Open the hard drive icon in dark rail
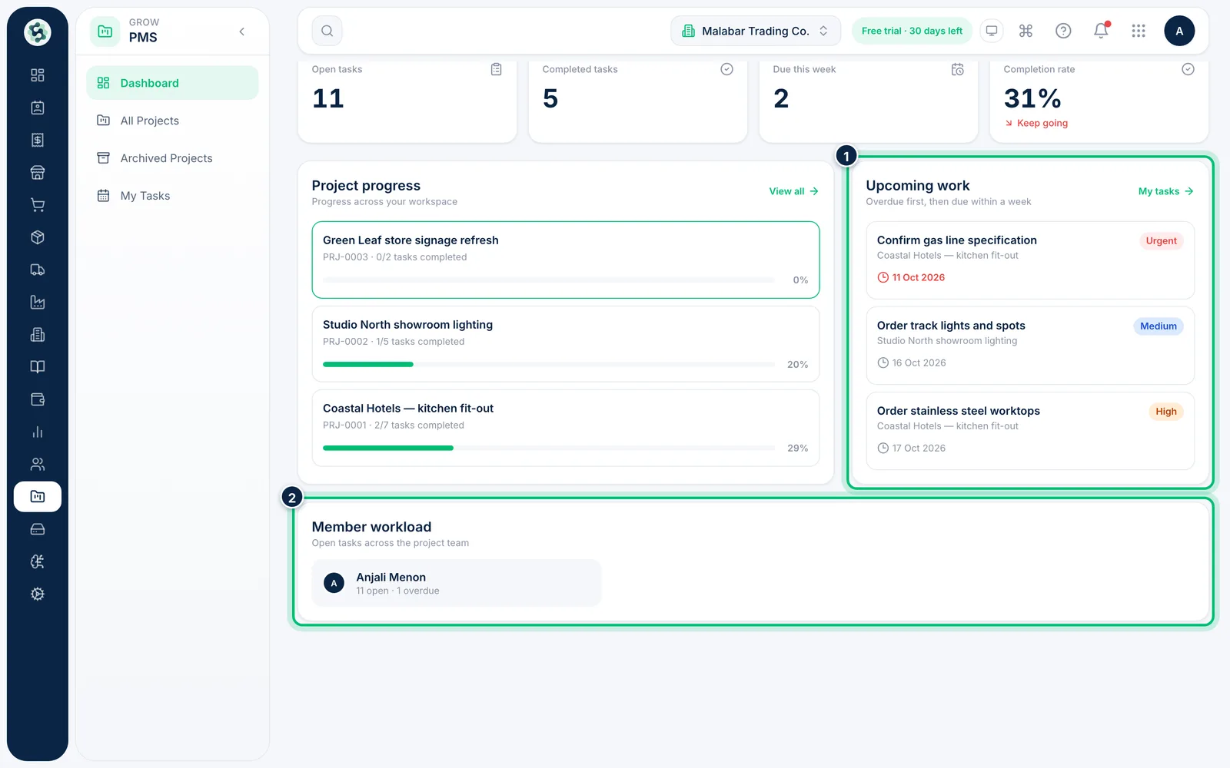1230x768 pixels. click(x=37, y=529)
